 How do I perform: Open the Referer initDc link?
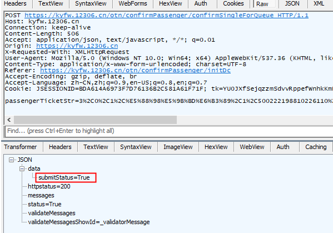pyautogui.click(x=135, y=70)
